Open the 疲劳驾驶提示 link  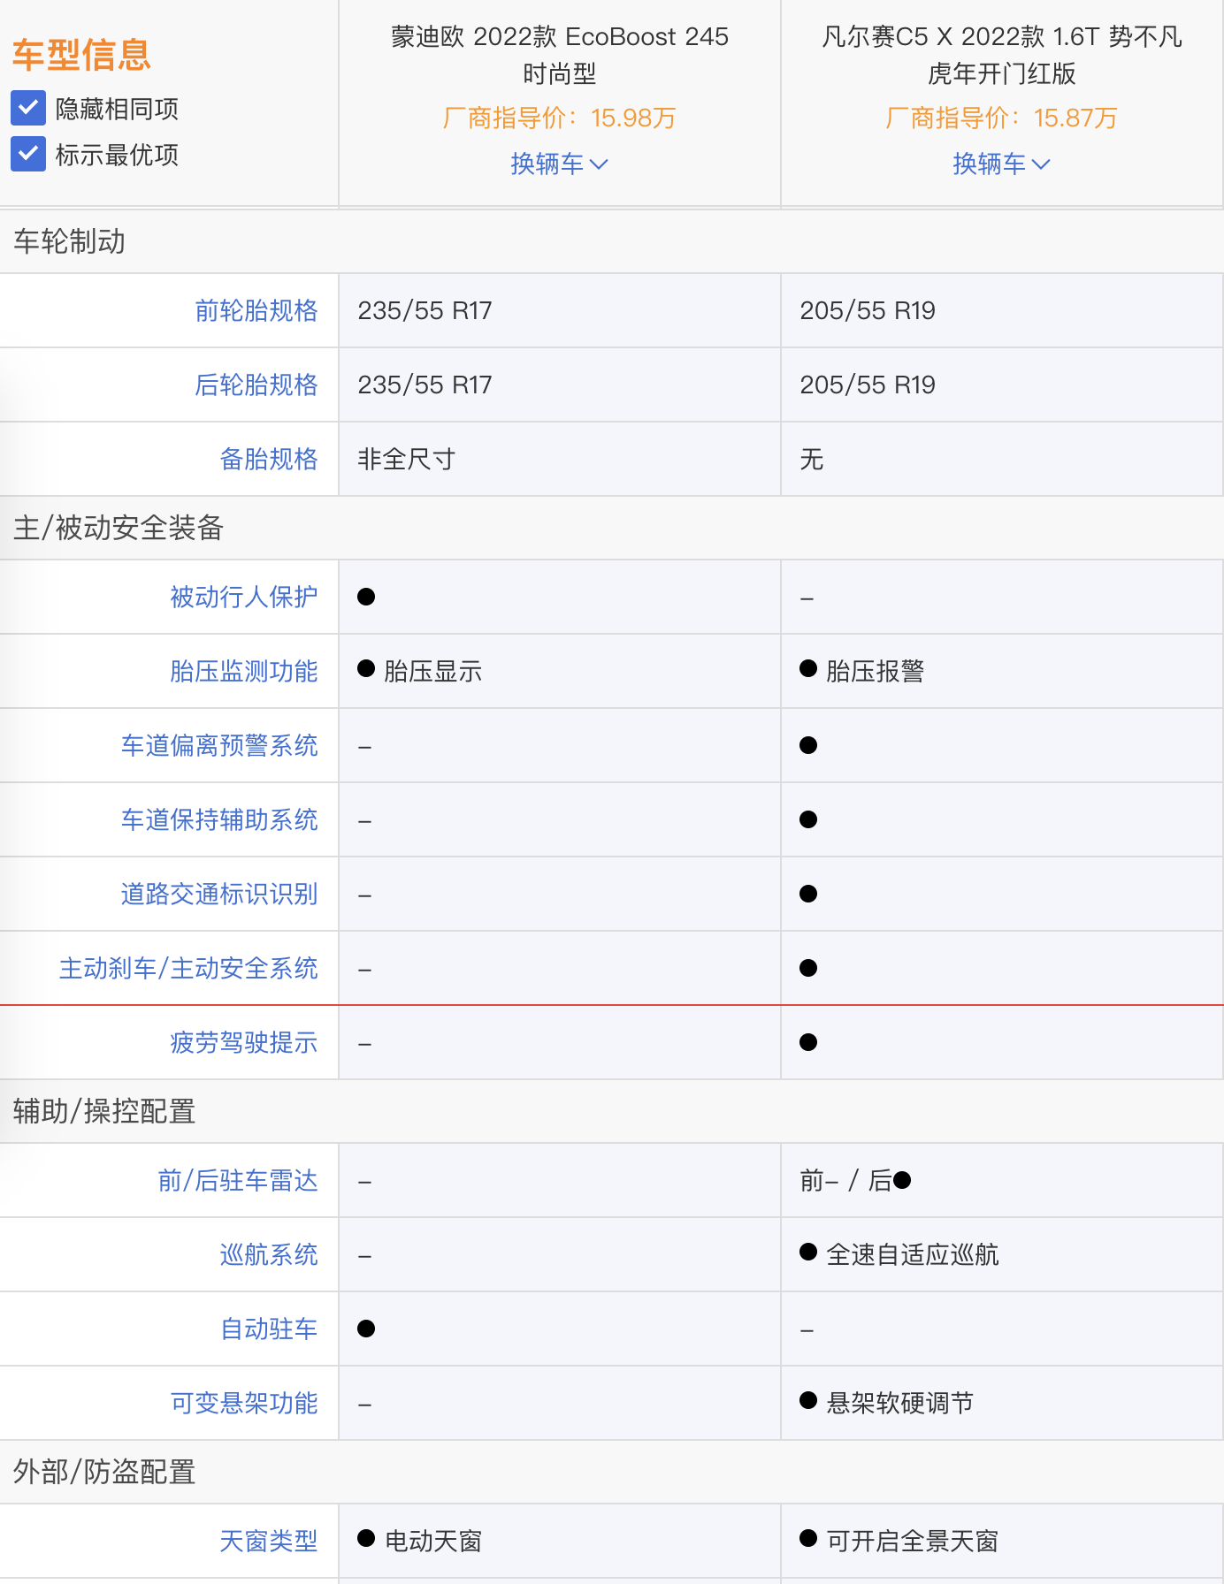click(x=244, y=1042)
